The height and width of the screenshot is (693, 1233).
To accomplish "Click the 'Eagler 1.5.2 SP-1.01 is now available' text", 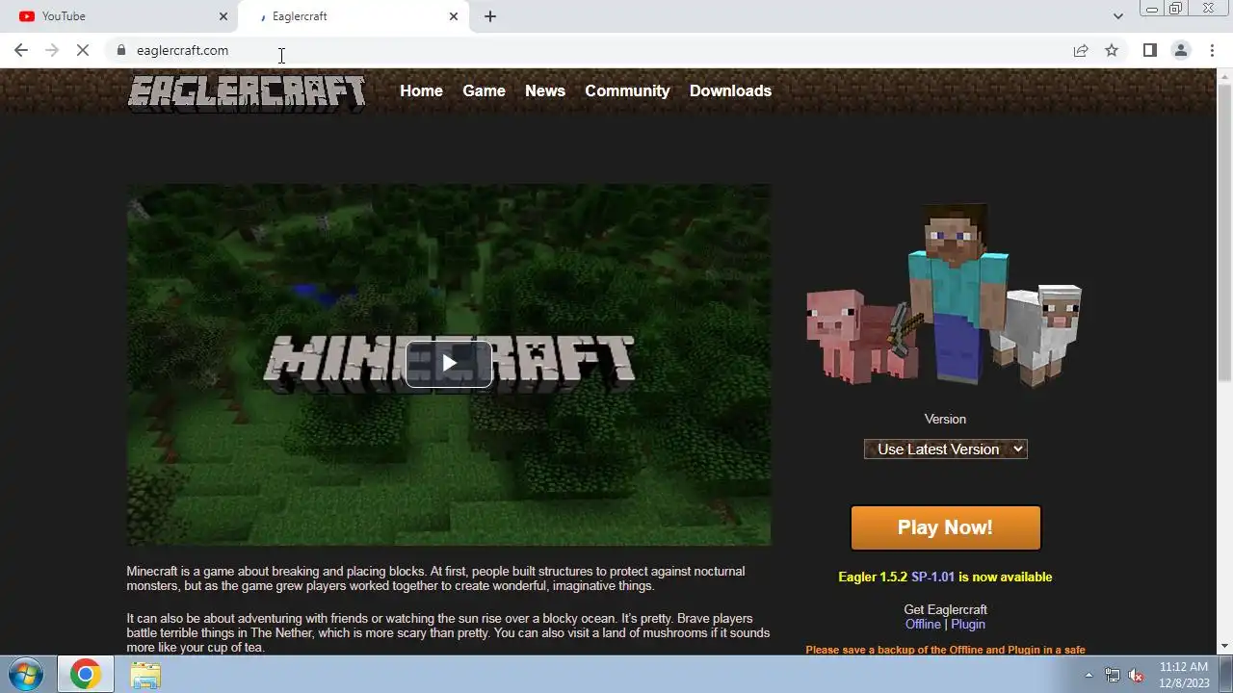I will [x=945, y=577].
